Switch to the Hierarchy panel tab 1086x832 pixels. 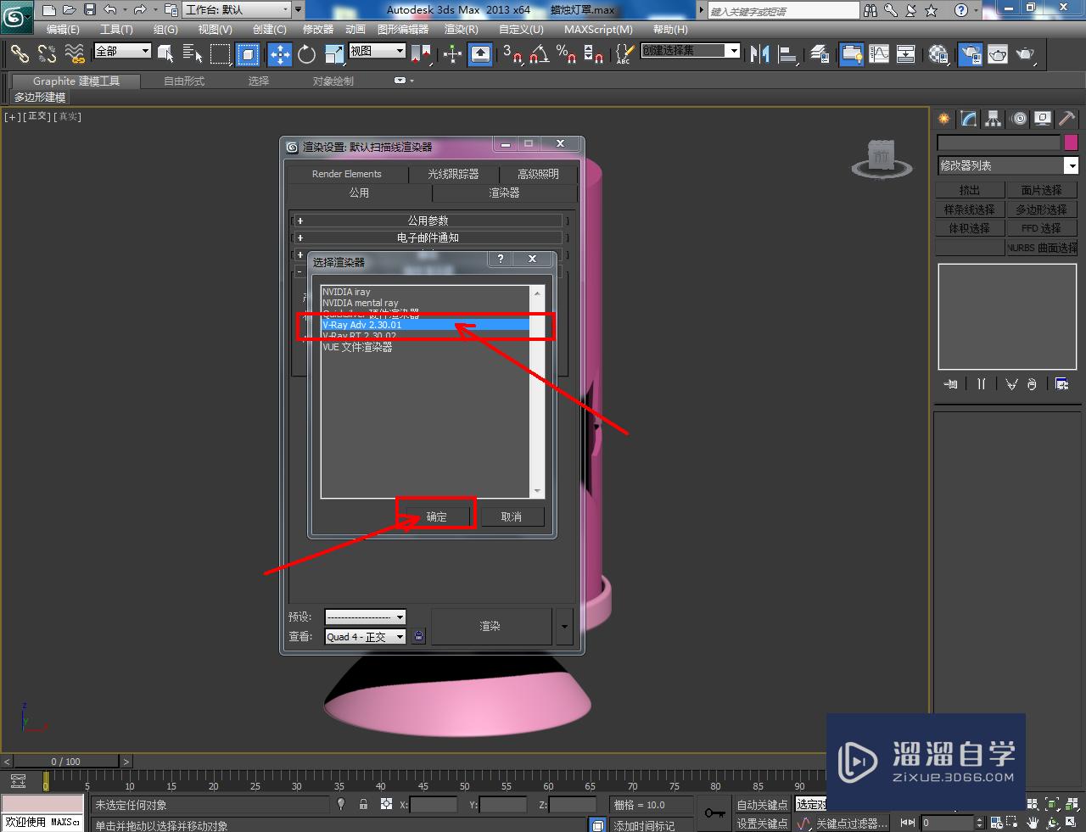click(993, 119)
